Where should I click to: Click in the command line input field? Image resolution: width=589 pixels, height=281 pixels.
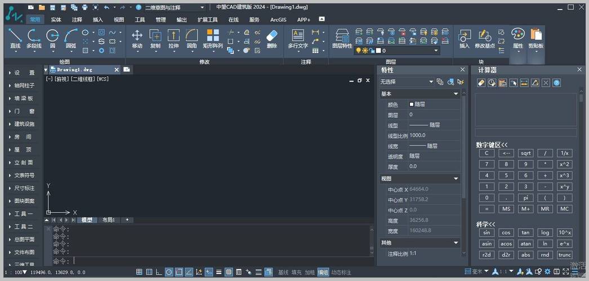pos(220,261)
